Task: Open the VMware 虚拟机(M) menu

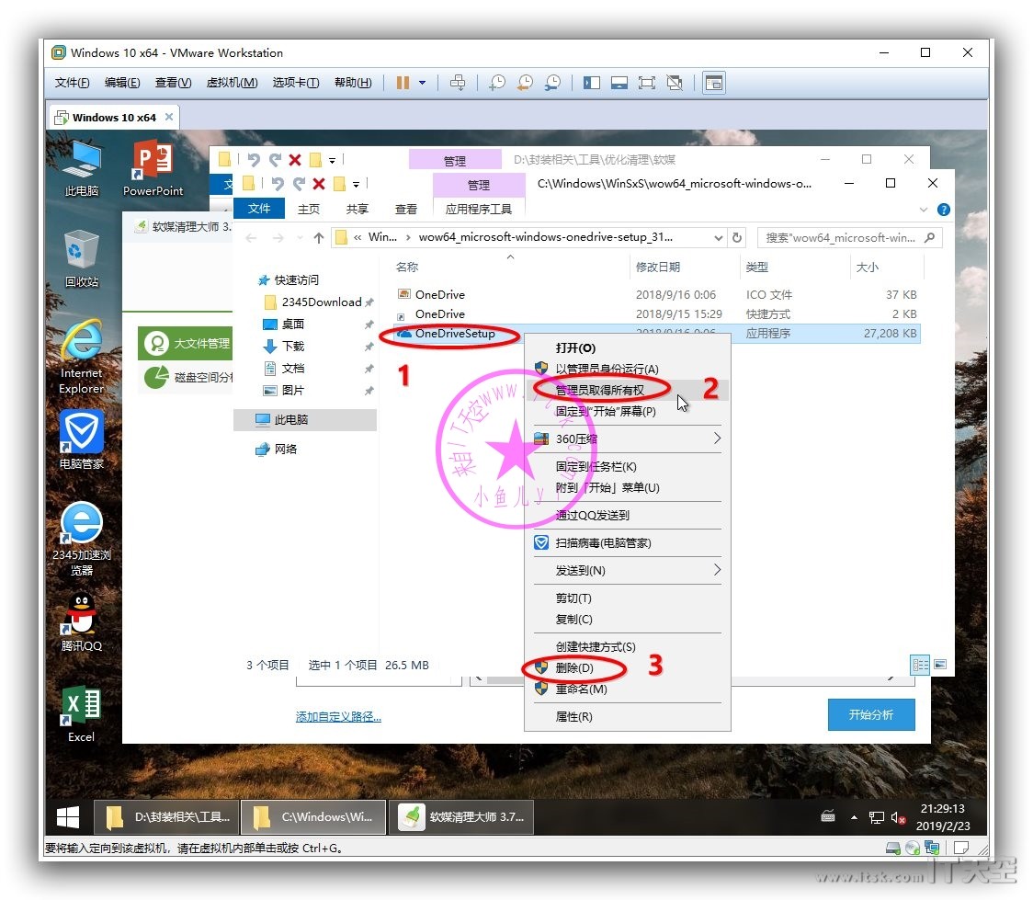Action: click(232, 83)
